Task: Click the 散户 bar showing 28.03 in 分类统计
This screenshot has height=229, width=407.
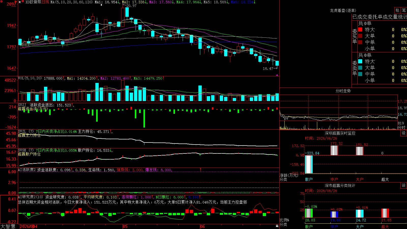Action: coord(309,213)
